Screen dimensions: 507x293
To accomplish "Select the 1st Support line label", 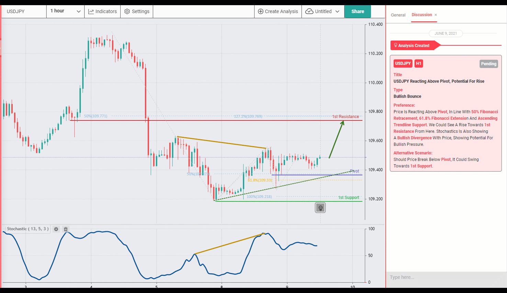I will pyautogui.click(x=349, y=197).
